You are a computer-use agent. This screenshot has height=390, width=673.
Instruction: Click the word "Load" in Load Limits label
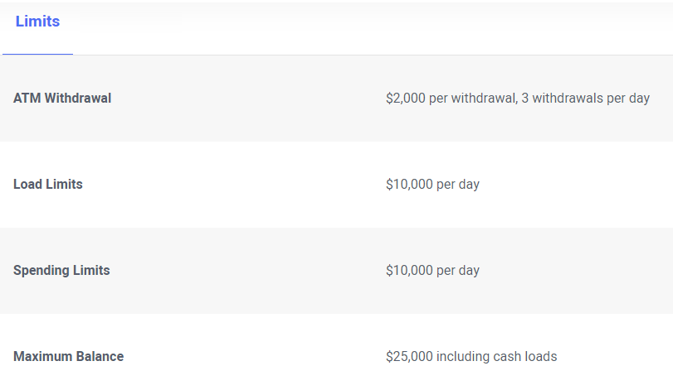[x=28, y=185]
